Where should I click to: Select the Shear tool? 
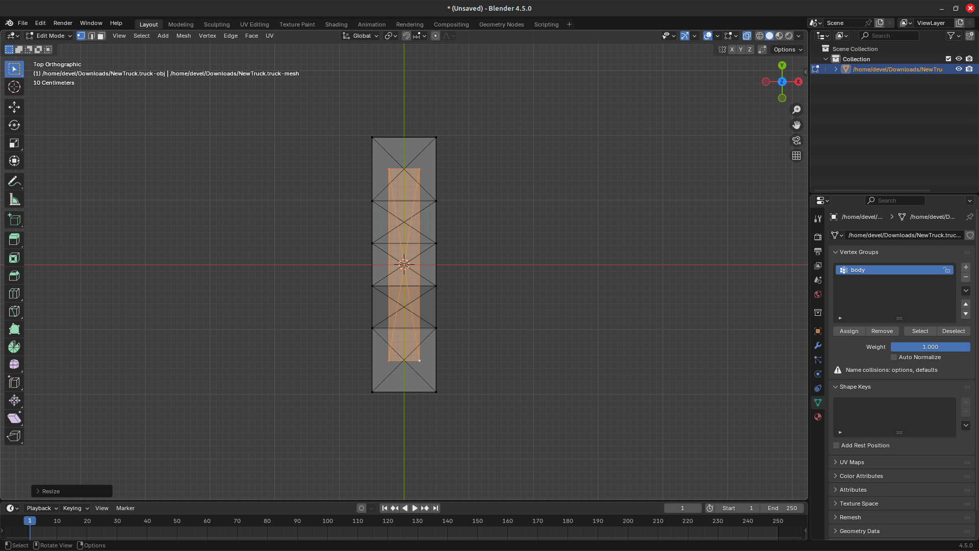[x=14, y=418]
